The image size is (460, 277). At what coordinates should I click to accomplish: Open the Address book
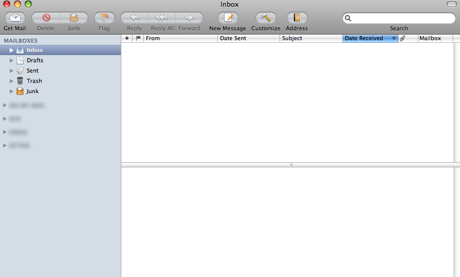coord(297,18)
